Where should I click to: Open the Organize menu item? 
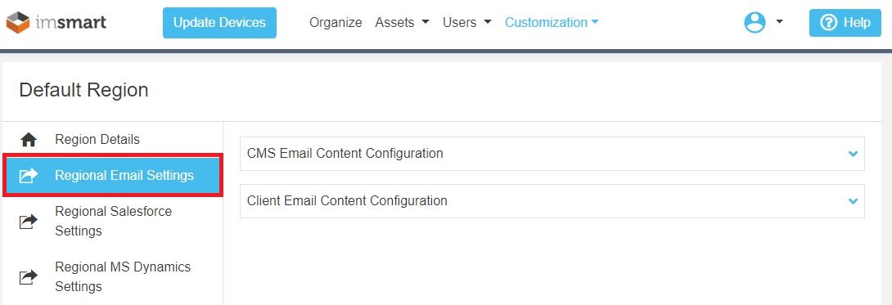(336, 23)
